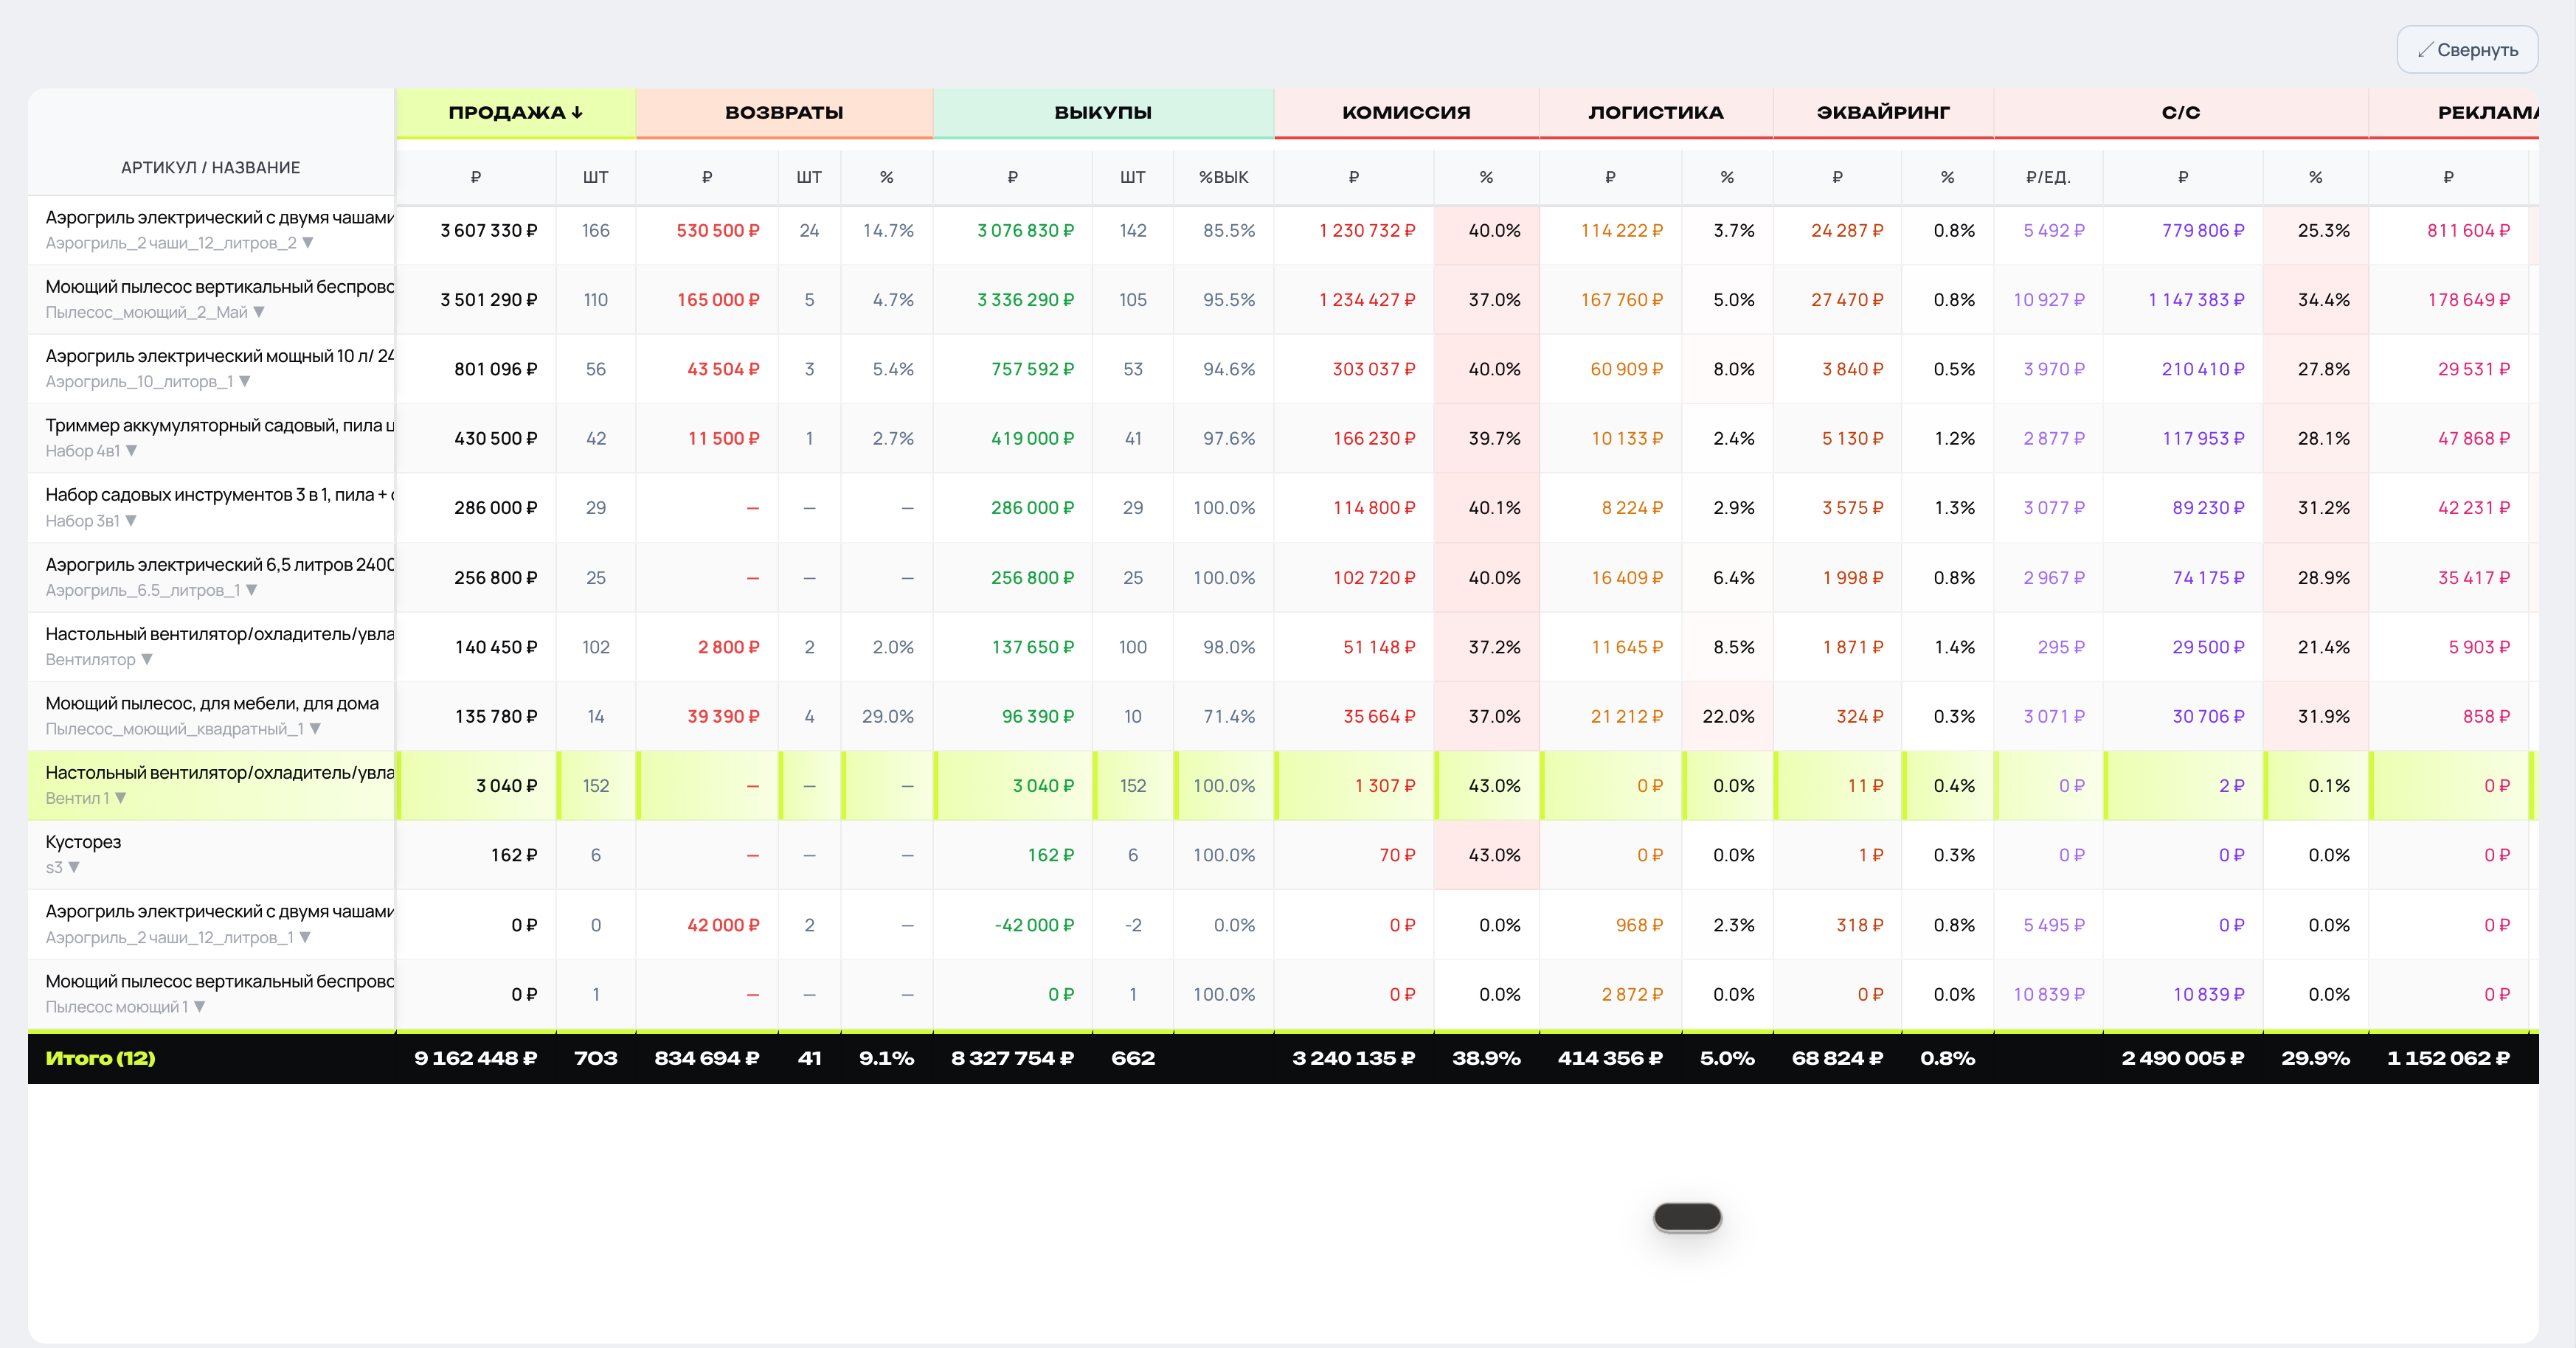2576x1348 pixels.
Task: Open Набор садовых инструментов 3 в 1 name
Action: click(219, 495)
